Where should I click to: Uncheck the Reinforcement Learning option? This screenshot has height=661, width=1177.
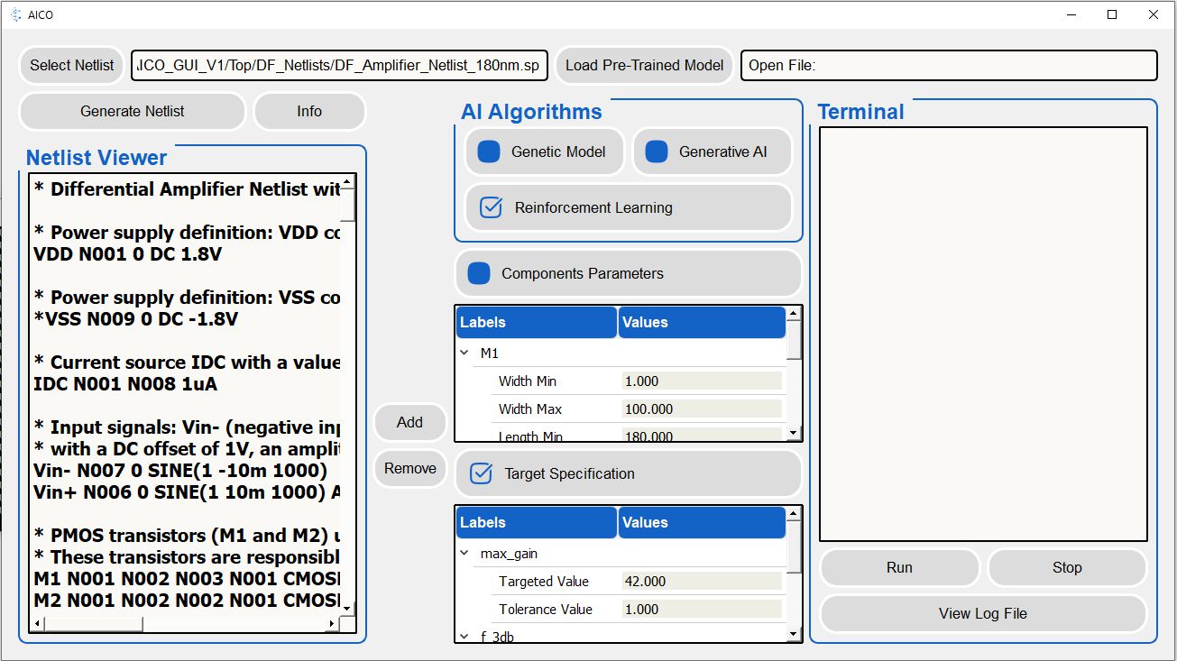[x=491, y=207]
